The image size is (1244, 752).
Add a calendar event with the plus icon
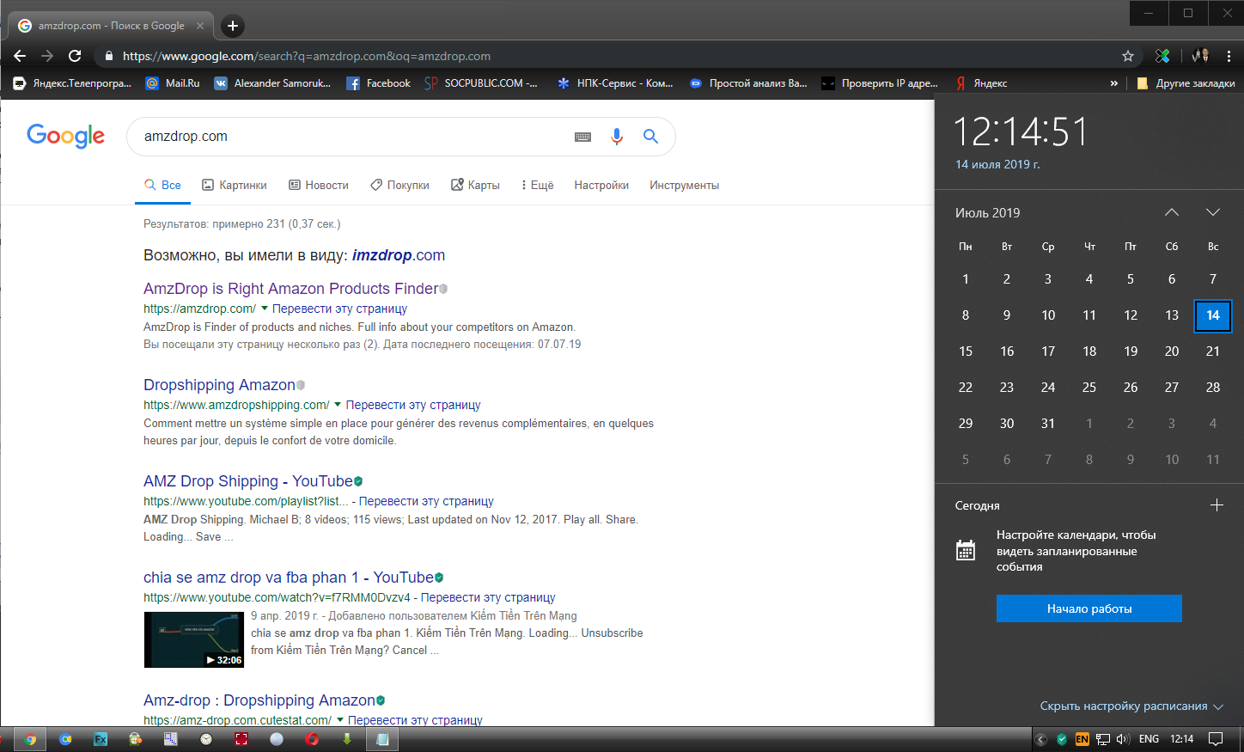pyautogui.click(x=1217, y=505)
